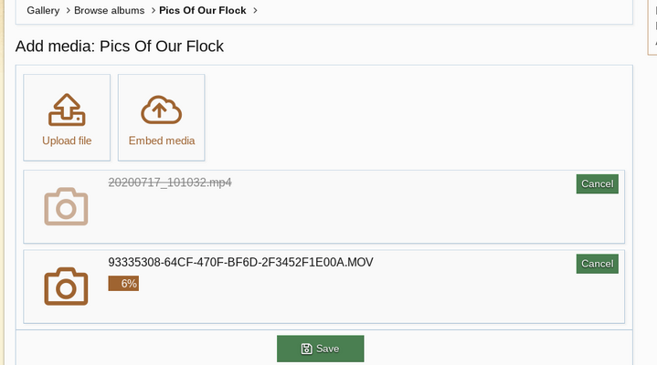Click camera icon beside 20200717_101032.mp4
657x365 pixels.
[66, 207]
